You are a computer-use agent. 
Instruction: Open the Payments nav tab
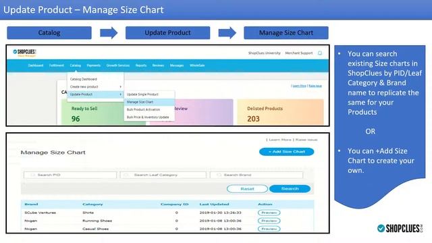point(94,65)
